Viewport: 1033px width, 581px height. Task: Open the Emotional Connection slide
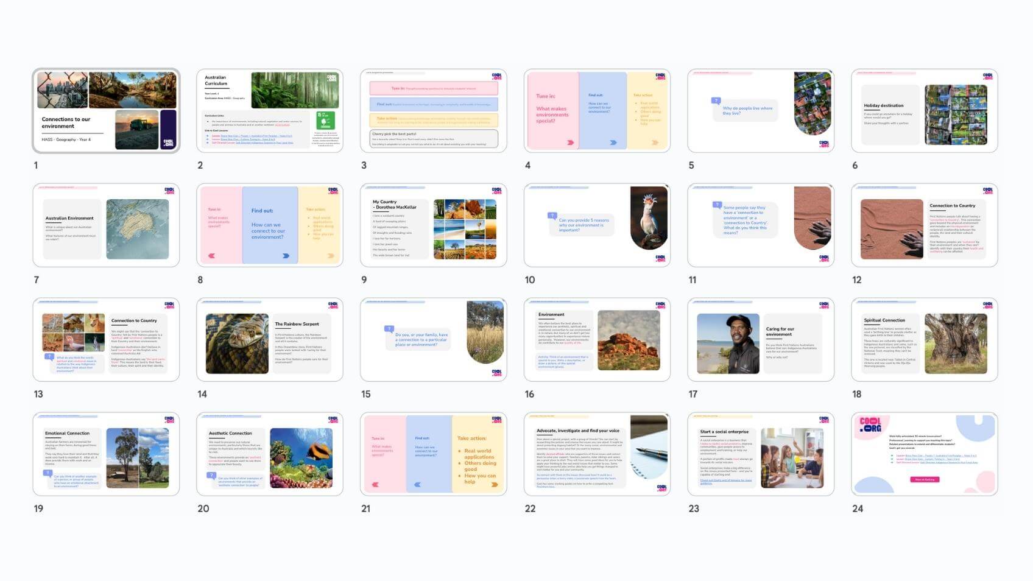pyautogui.click(x=106, y=454)
